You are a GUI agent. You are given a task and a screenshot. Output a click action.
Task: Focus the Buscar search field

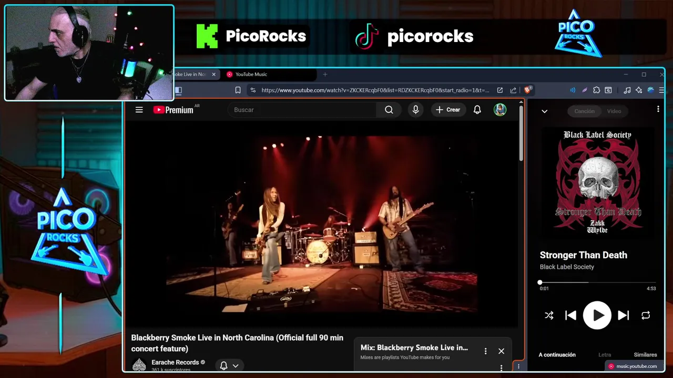(302, 110)
